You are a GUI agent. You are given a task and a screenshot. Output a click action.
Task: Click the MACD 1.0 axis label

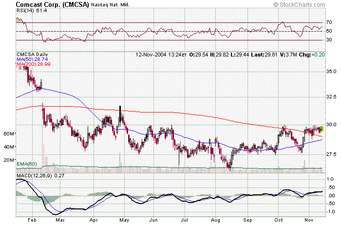point(330,179)
